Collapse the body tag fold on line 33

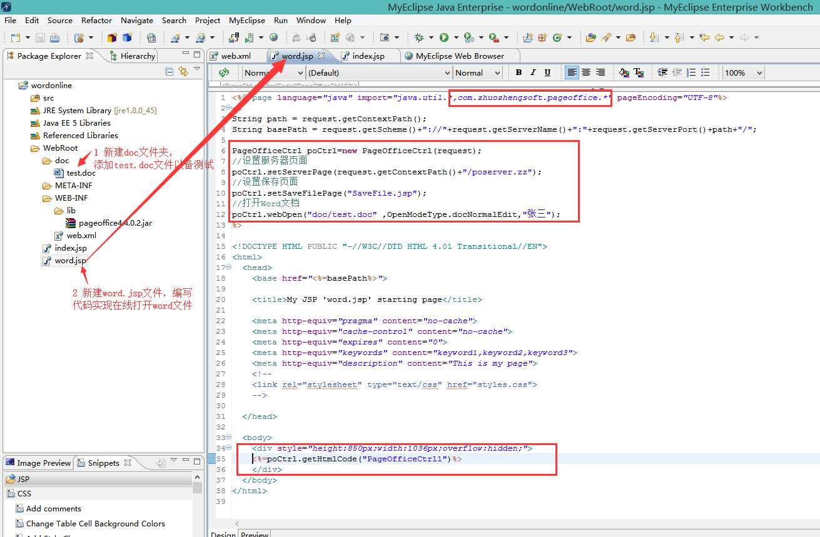[228, 438]
